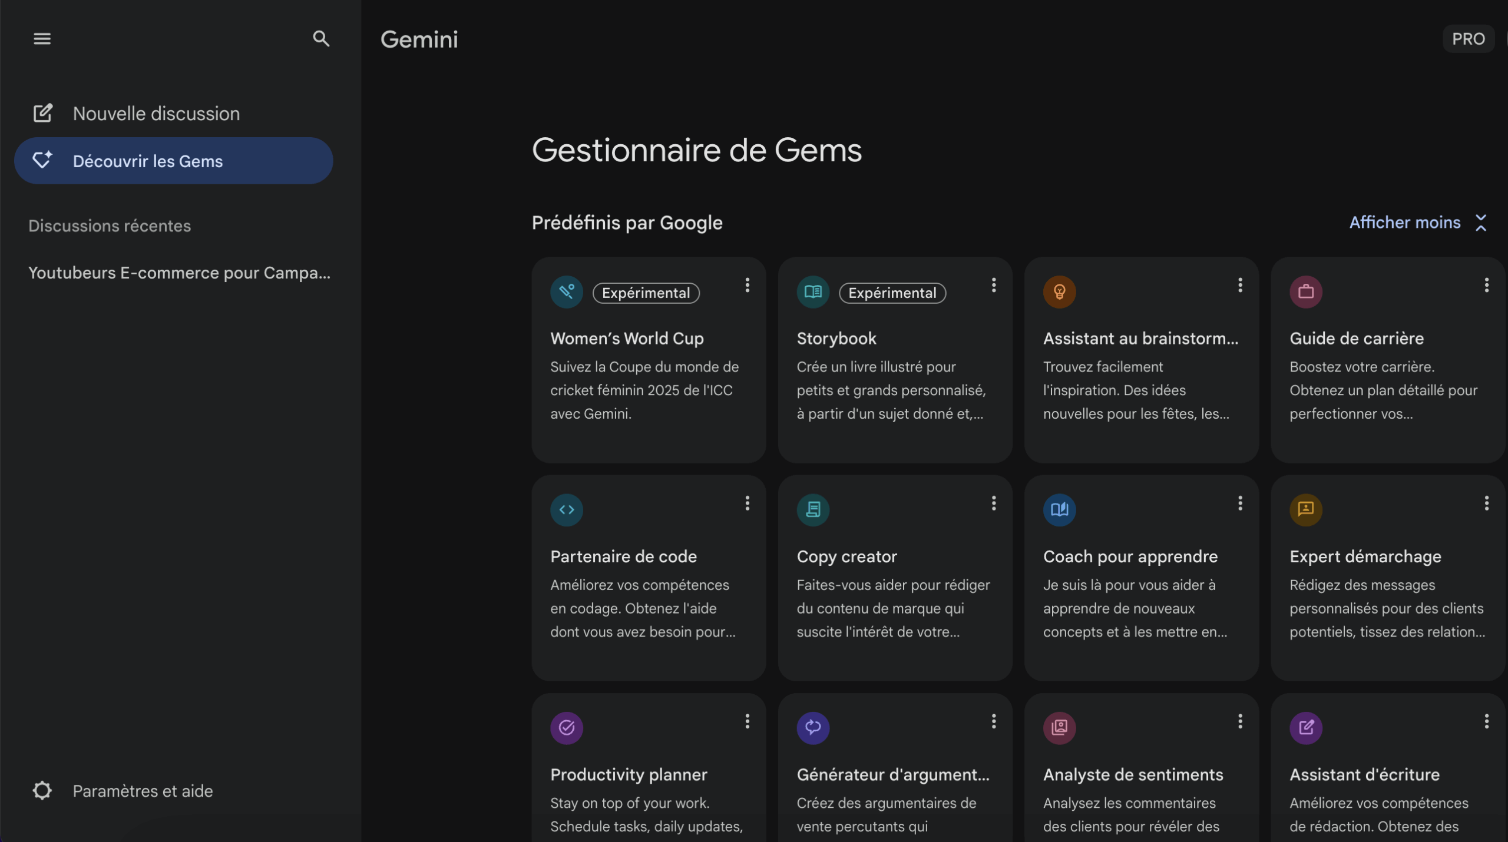Select the Guide de carrière briefcase icon

click(x=1305, y=291)
